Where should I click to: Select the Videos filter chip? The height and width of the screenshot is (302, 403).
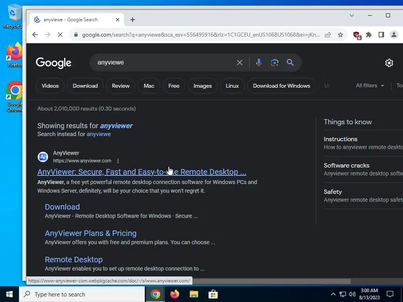click(x=50, y=86)
